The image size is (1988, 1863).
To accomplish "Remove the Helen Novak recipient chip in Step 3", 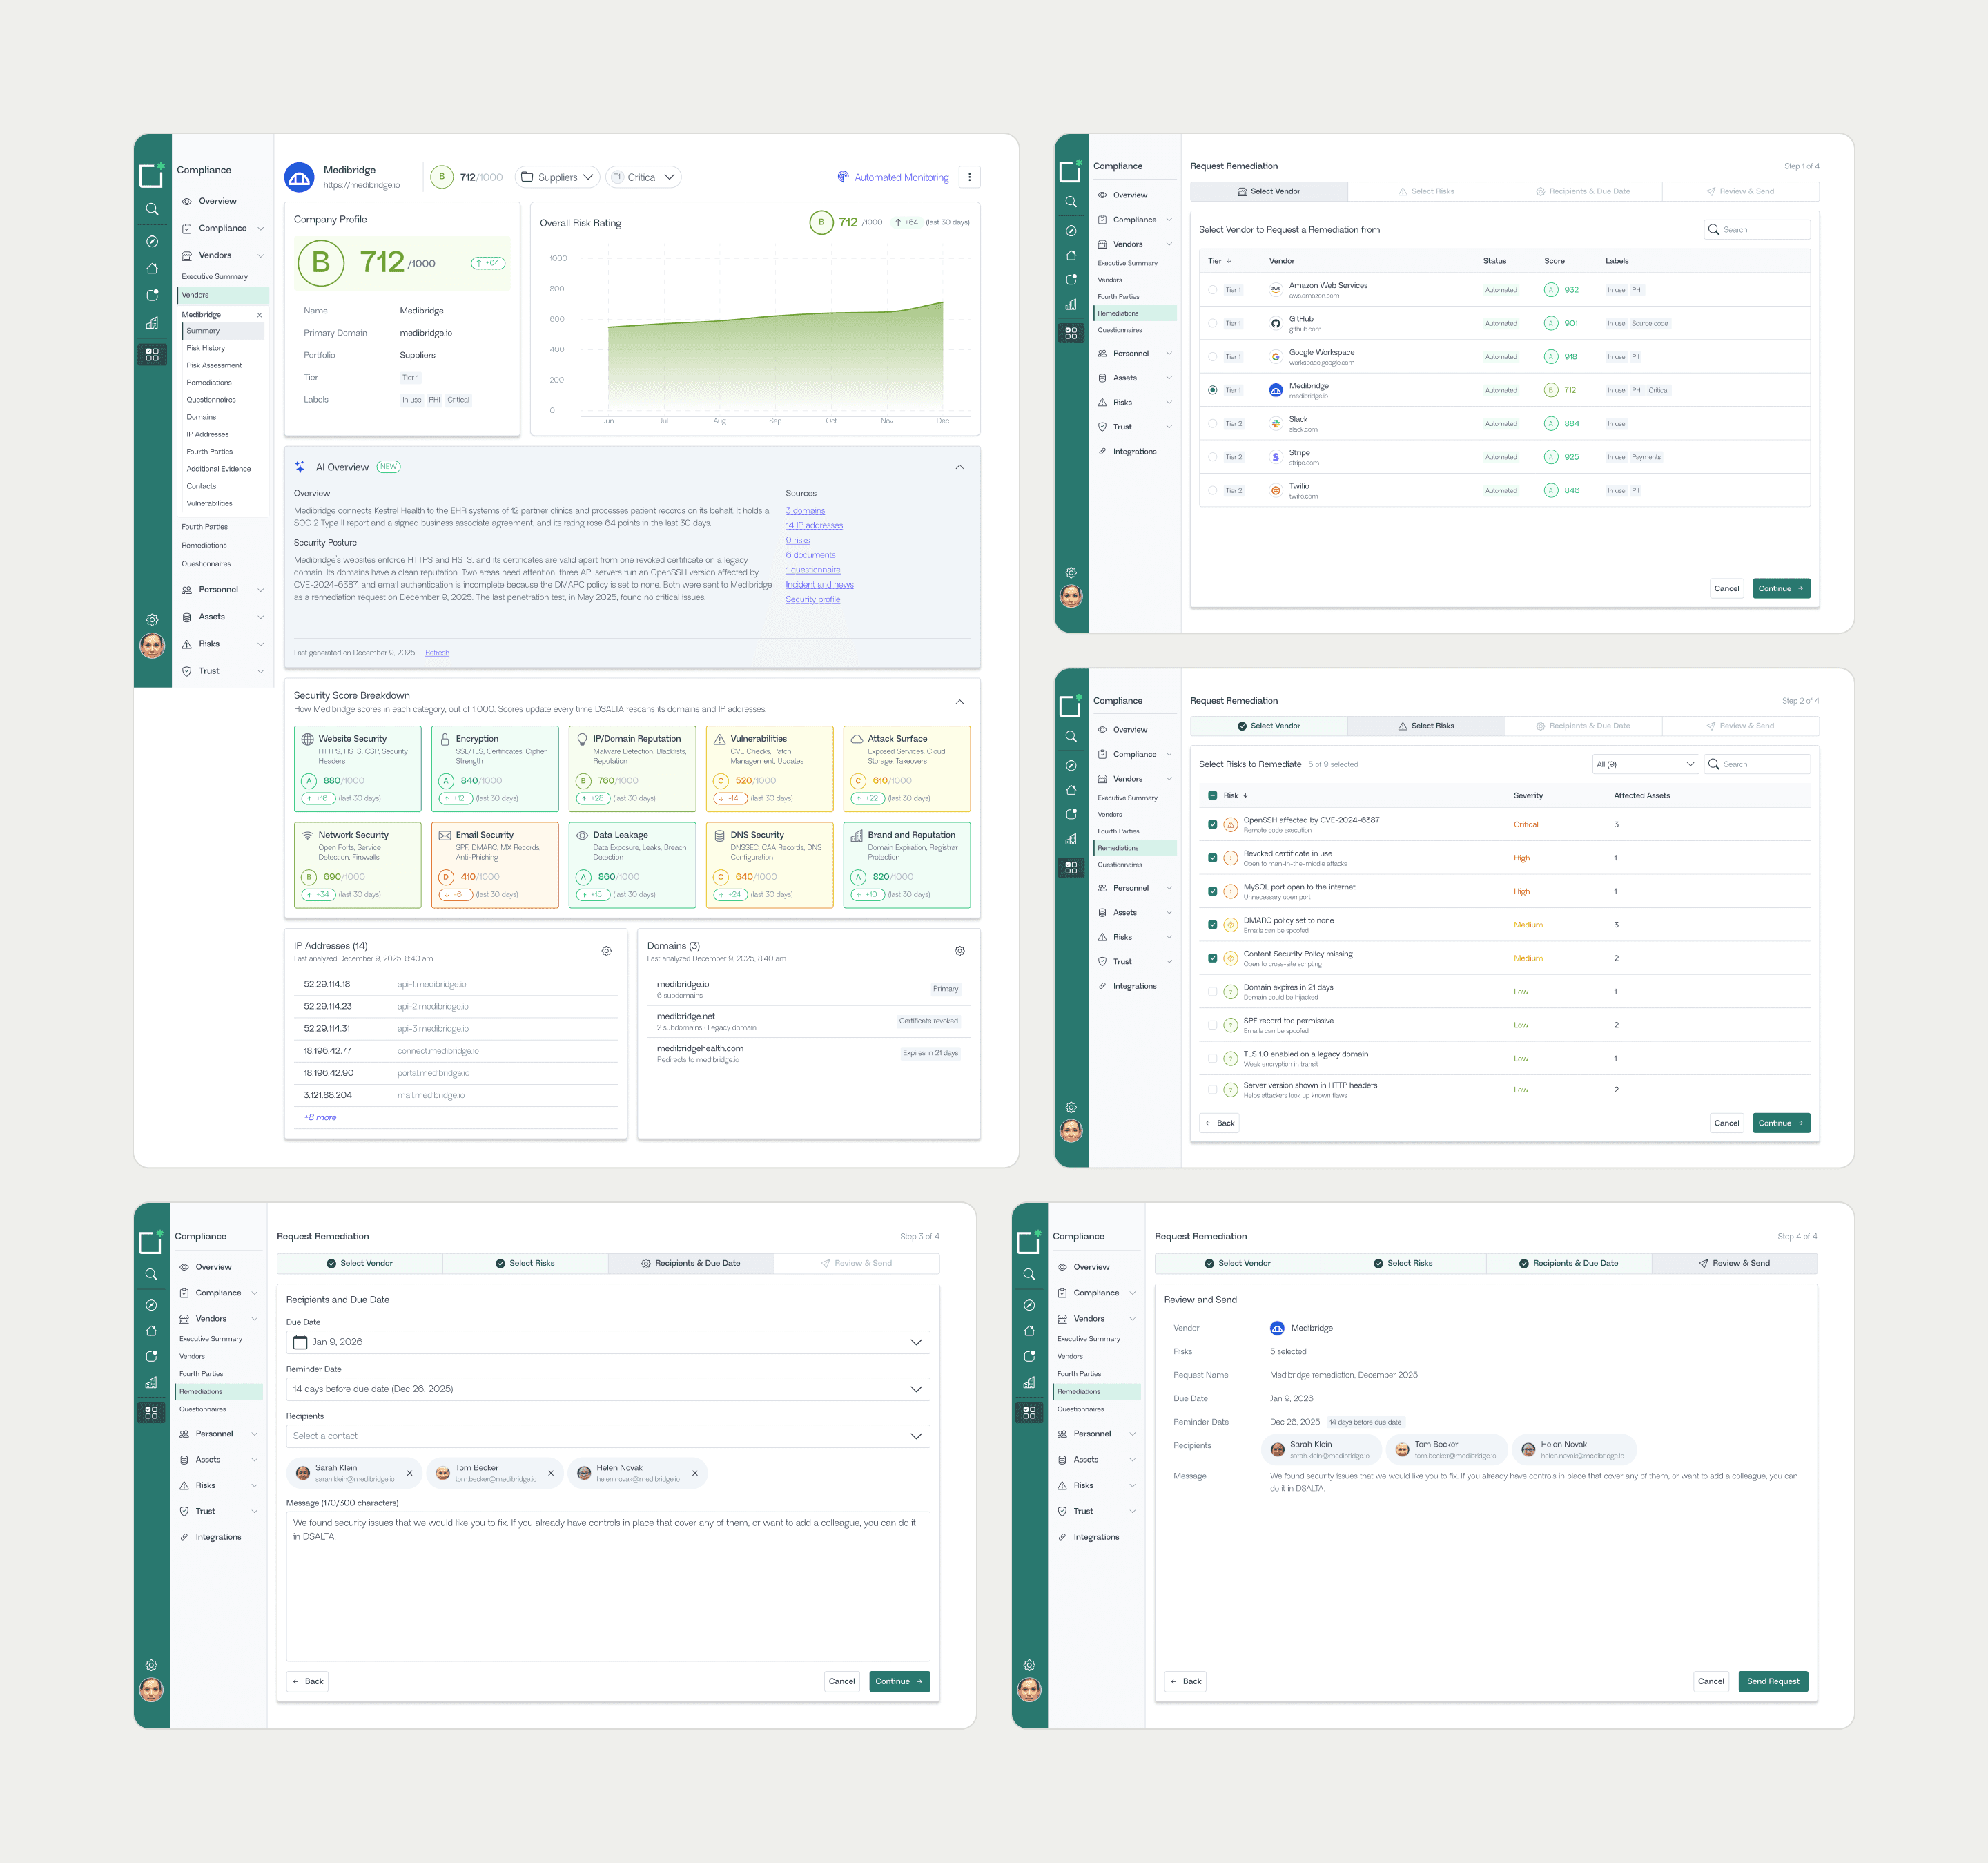I will click(694, 1473).
